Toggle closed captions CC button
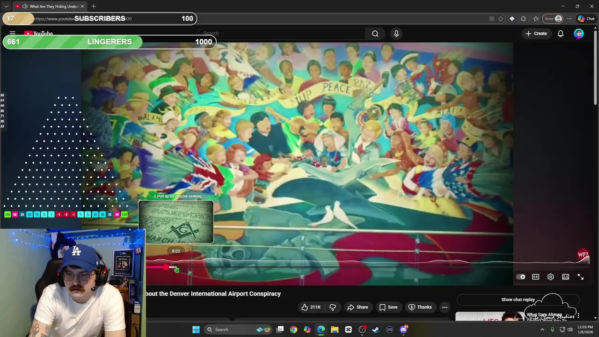The height and width of the screenshot is (337, 599). (x=536, y=277)
